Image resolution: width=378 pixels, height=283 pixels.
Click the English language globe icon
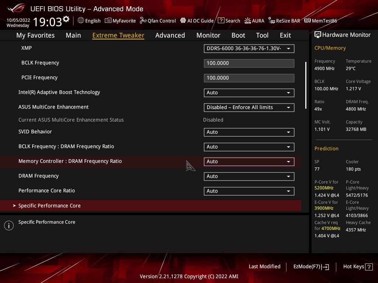[x=81, y=21]
